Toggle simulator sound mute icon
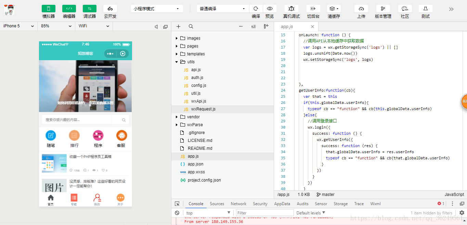This screenshot has height=225, width=467. tap(157, 27)
